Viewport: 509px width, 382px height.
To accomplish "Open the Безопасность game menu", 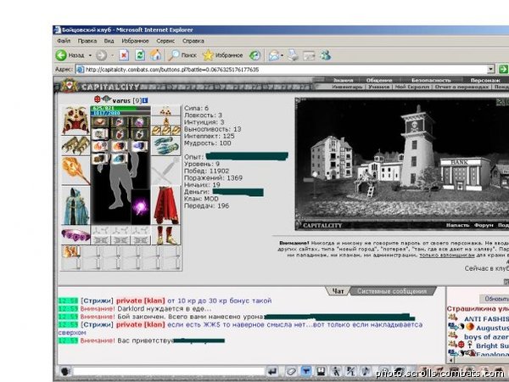I will pyautogui.click(x=431, y=81).
